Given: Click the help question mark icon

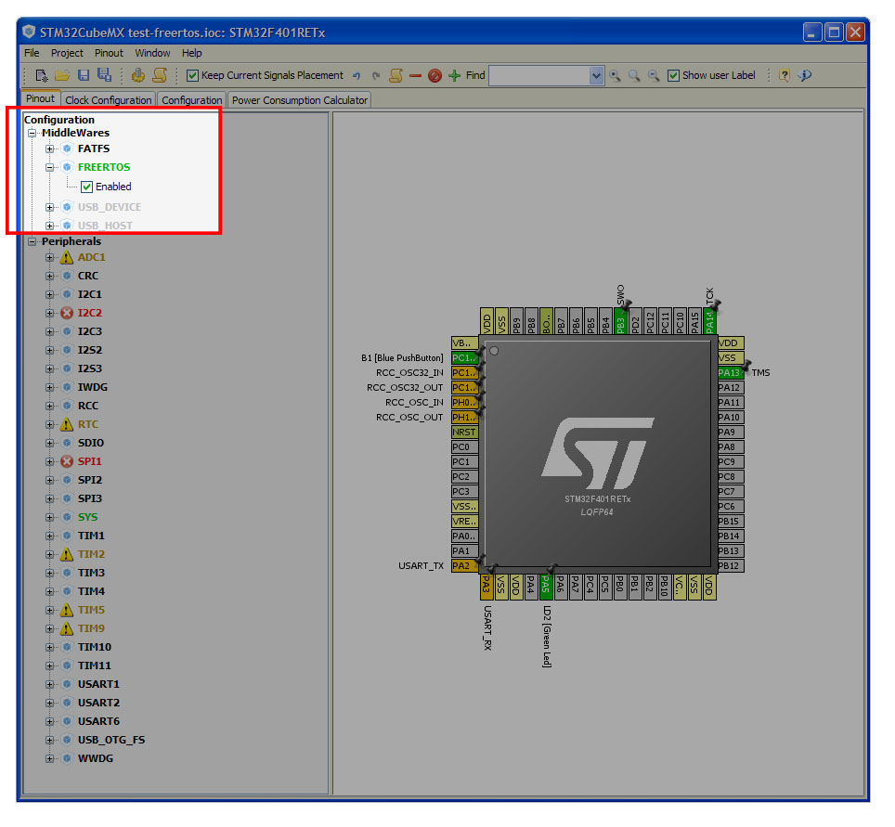Looking at the screenshot, I should 785,75.
